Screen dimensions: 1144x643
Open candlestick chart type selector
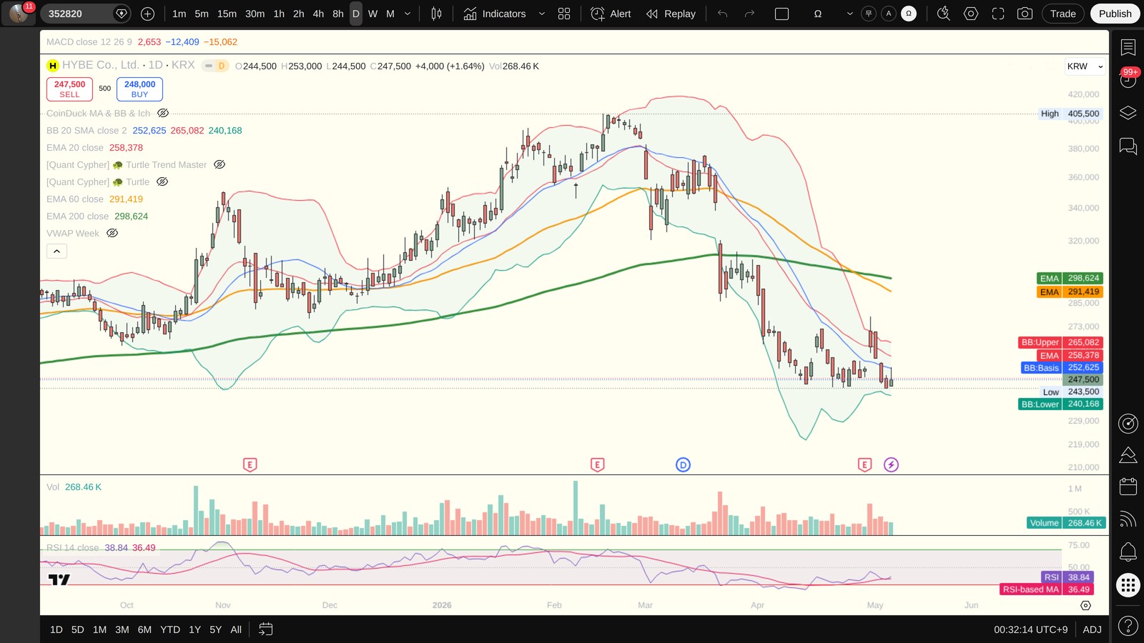pos(436,14)
